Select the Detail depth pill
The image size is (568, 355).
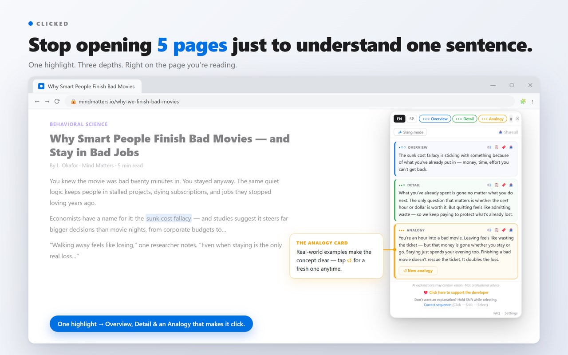[465, 119]
